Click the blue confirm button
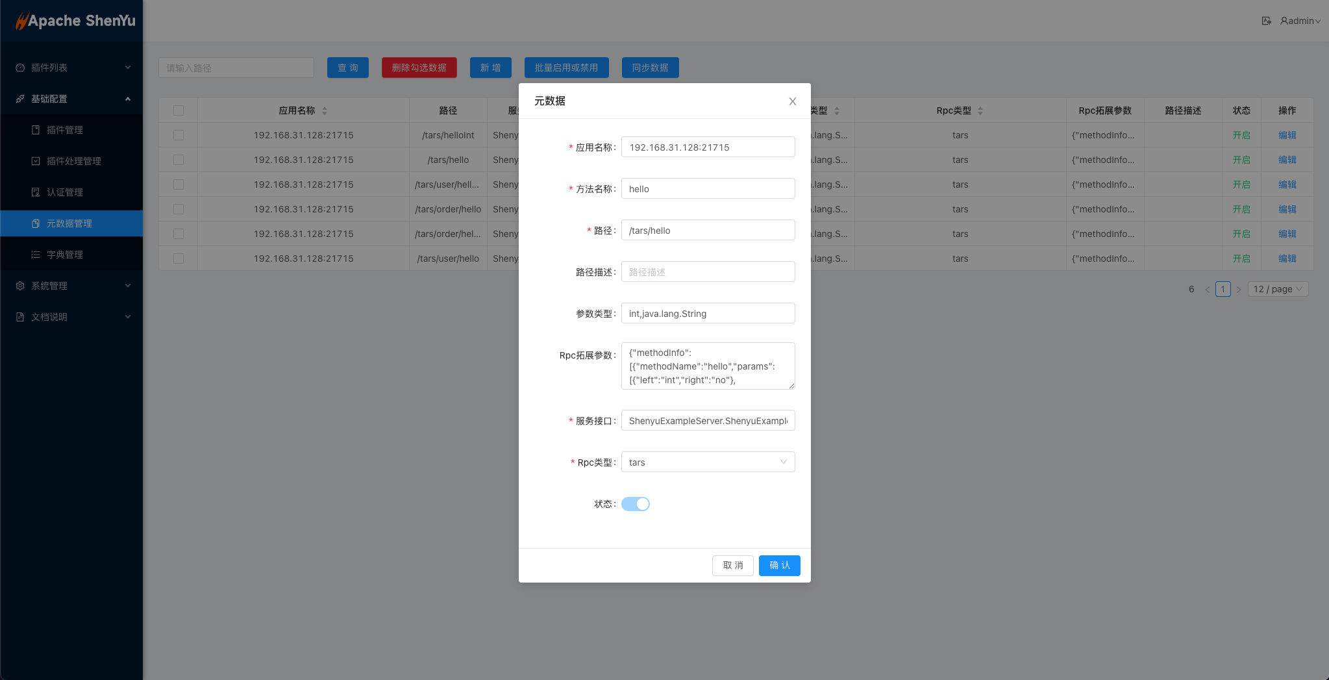Screen dimensions: 1329x680 779,566
